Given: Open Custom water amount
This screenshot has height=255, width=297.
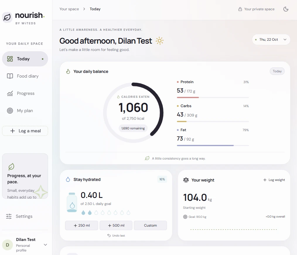Looking at the screenshot, I should [150, 225].
